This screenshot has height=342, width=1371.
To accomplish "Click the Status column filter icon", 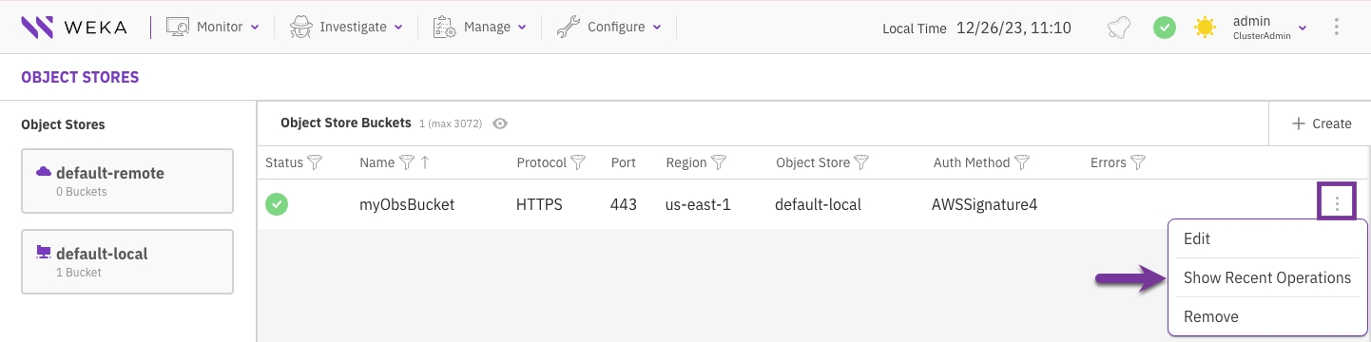I will point(315,162).
